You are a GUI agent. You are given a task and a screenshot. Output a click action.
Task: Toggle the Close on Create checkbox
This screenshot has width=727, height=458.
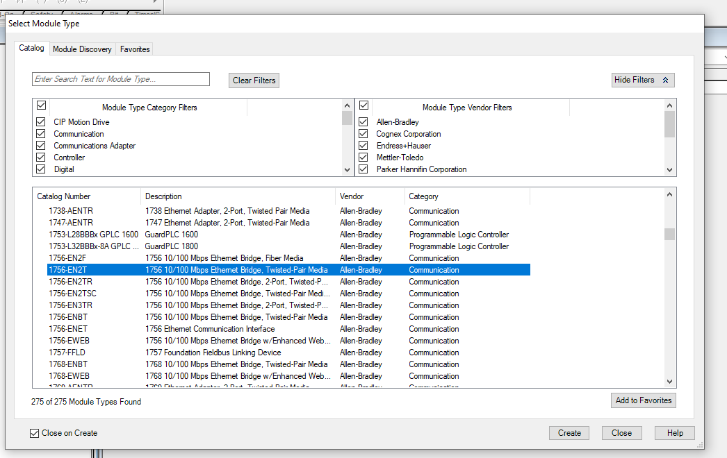[34, 433]
